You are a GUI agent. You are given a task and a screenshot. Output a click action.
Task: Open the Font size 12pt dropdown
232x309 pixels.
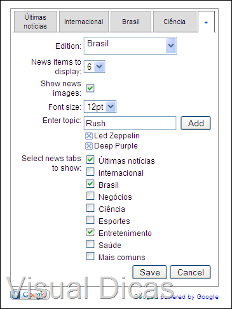pos(100,107)
